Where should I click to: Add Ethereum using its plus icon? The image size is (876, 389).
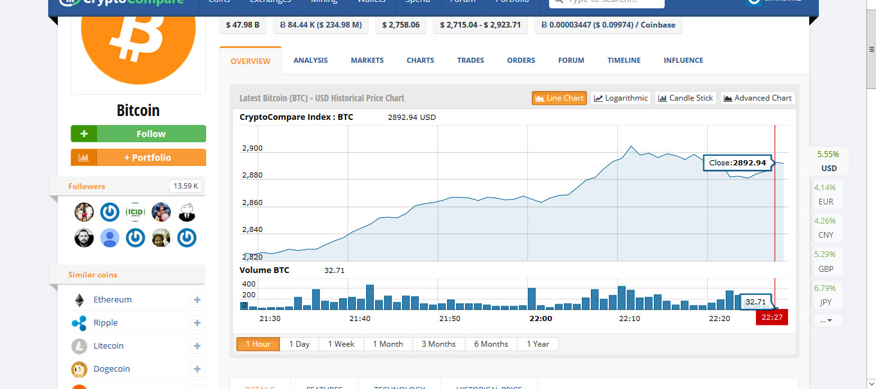(197, 300)
